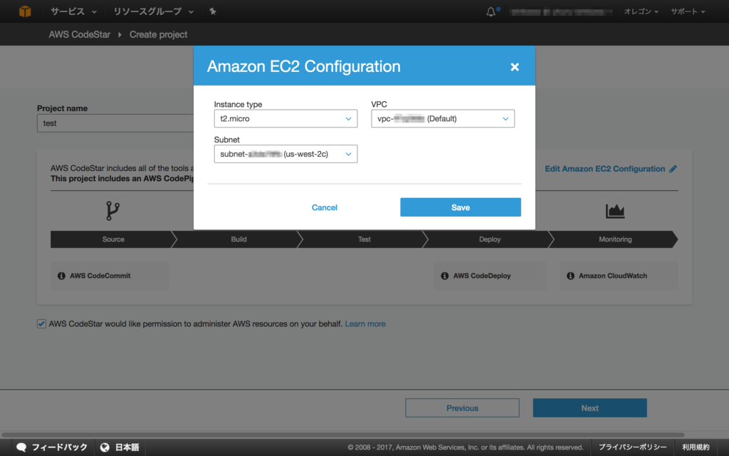Open the サポート menu
The height and width of the screenshot is (456, 729).
[688, 11]
